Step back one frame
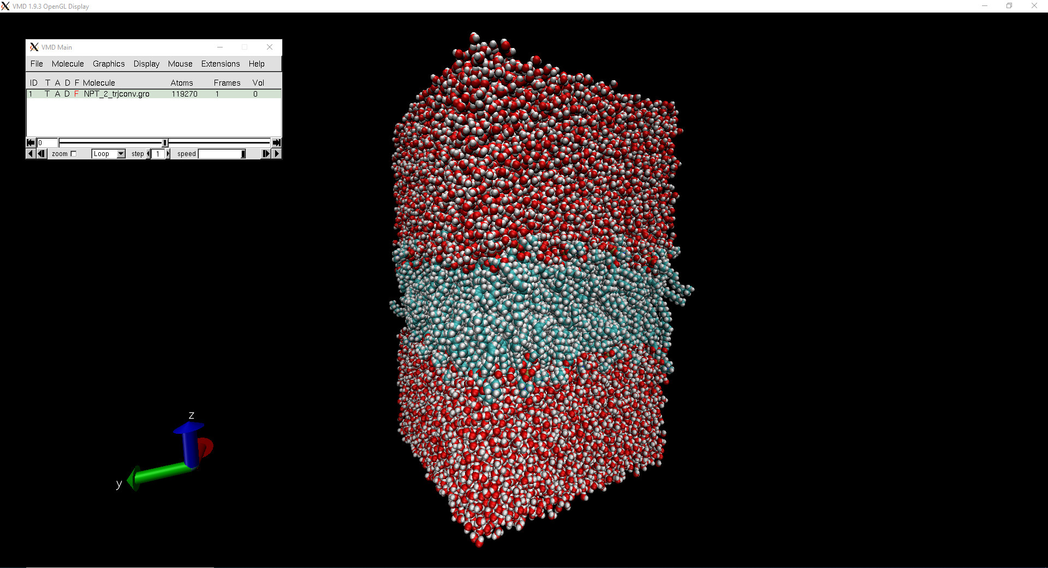The image size is (1048, 568). pos(41,154)
